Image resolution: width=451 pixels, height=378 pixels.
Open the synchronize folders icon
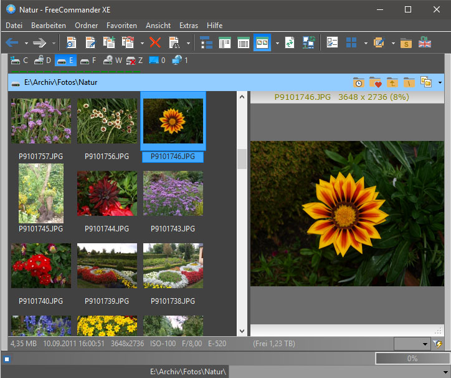coord(308,42)
